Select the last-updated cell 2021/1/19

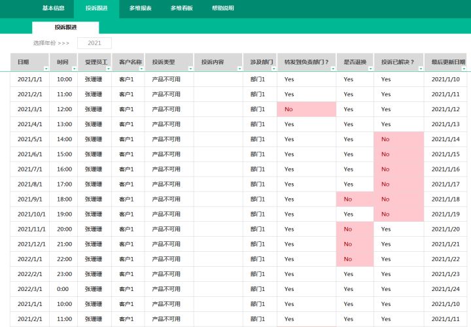click(445, 214)
